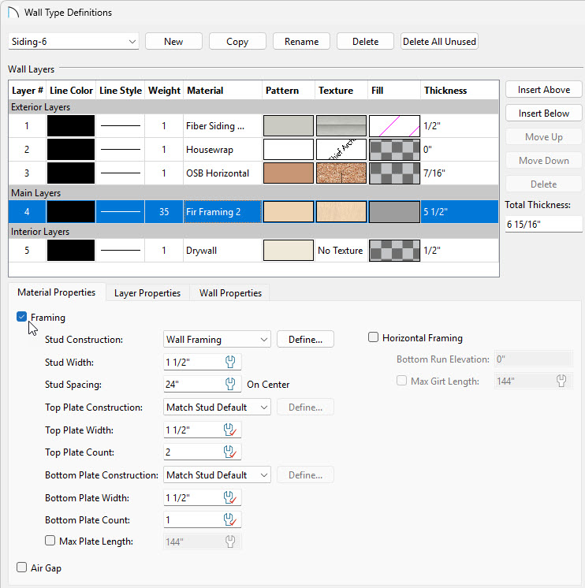585x588 pixels.
Task: Click the Bottom Plate Width default wrench icon
Action: click(230, 497)
